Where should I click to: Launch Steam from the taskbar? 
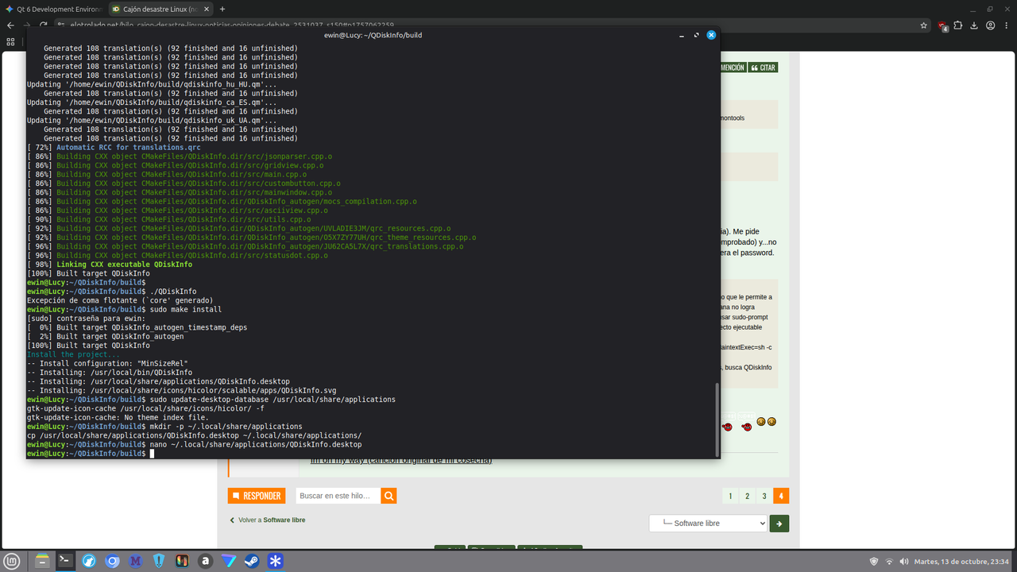[252, 561]
